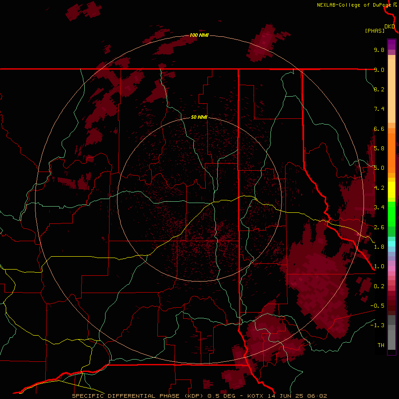Click the 4.2 legend value

(x=379, y=188)
